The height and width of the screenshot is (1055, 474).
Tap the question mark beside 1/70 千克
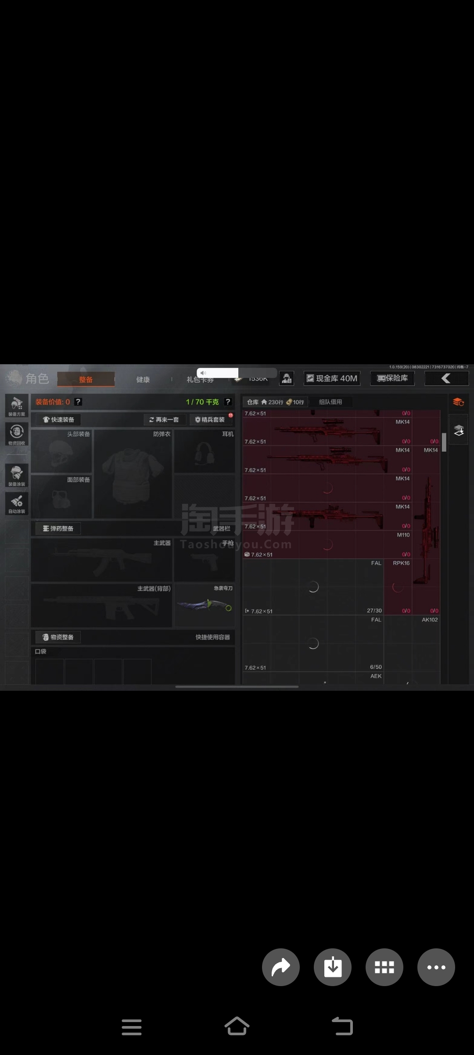(228, 402)
